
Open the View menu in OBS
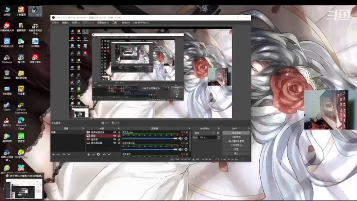pos(76,23)
